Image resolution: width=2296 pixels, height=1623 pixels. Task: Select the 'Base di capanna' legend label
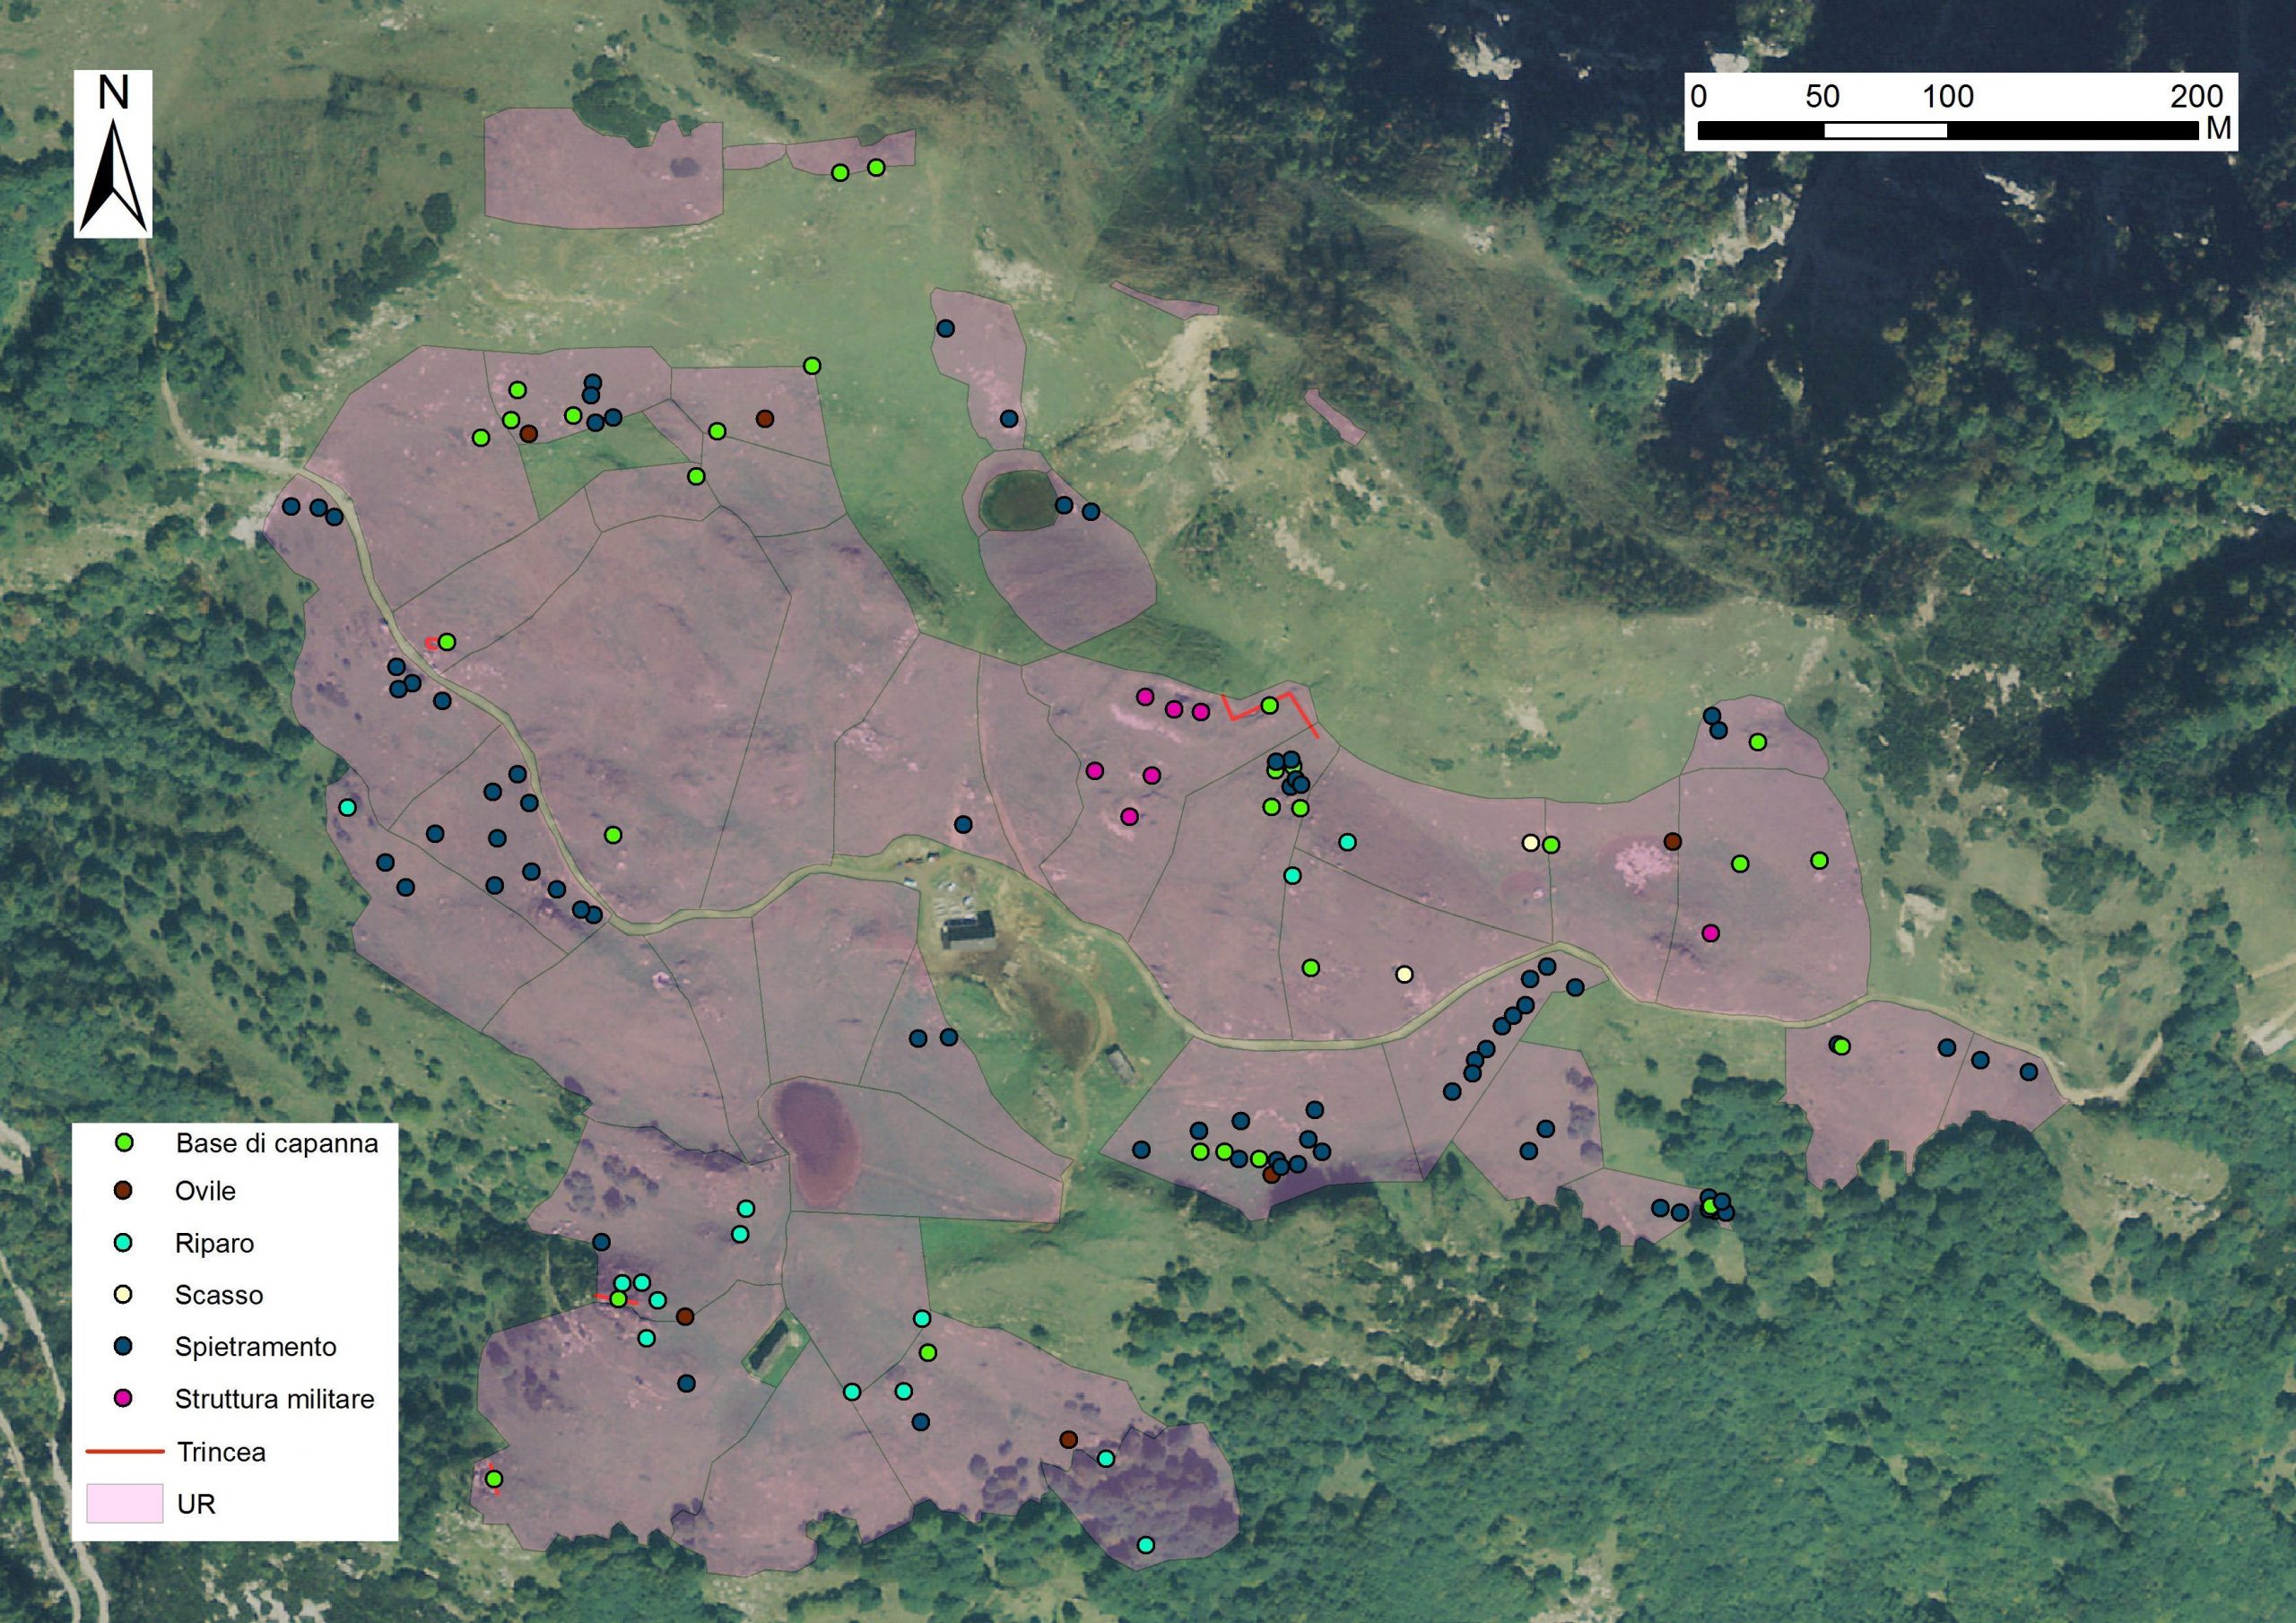(277, 1143)
